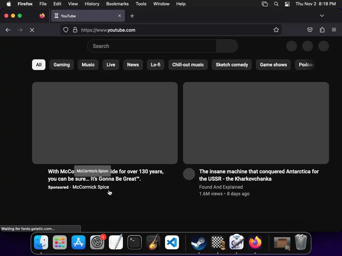The height and width of the screenshot is (256, 342).
Task: Open the Kharkovchanka Antarctica video thumbnail
Action: tap(256, 123)
